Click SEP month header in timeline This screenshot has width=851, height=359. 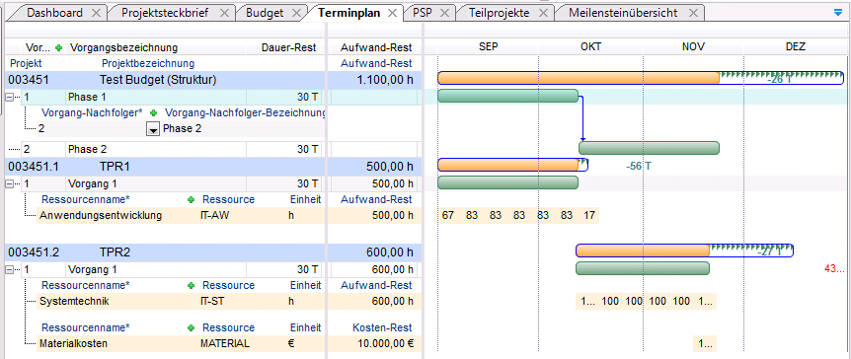click(x=488, y=46)
